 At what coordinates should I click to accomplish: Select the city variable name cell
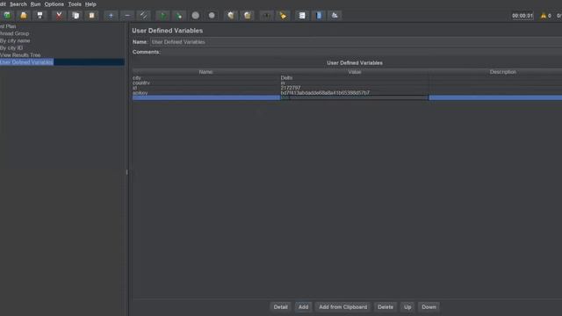pos(206,78)
